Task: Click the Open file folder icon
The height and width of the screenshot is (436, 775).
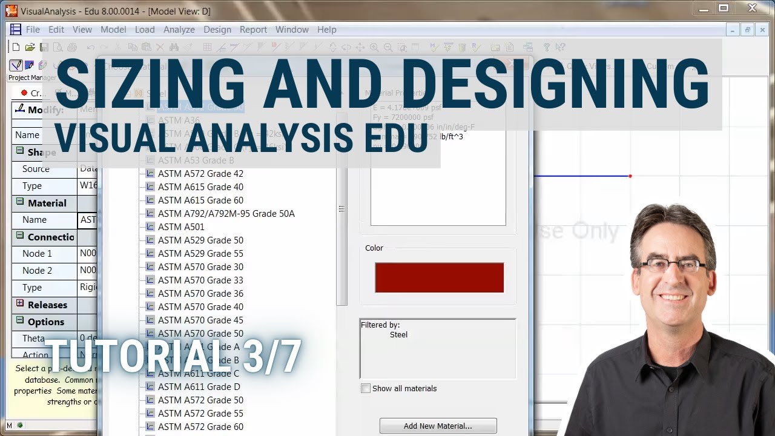Action: (x=30, y=47)
